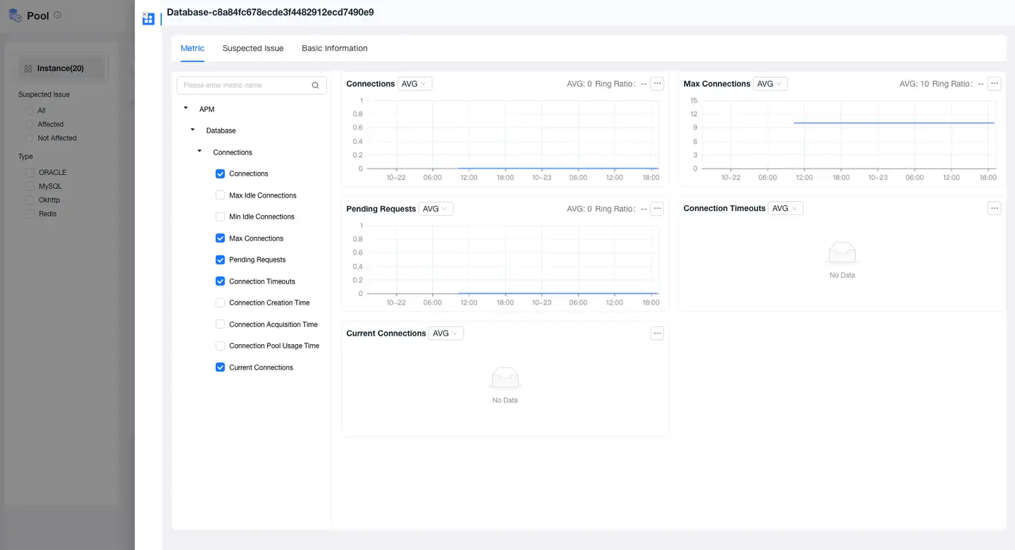This screenshot has width=1015, height=550.
Task: Click the info icon next to Pool
Action: pyautogui.click(x=57, y=15)
